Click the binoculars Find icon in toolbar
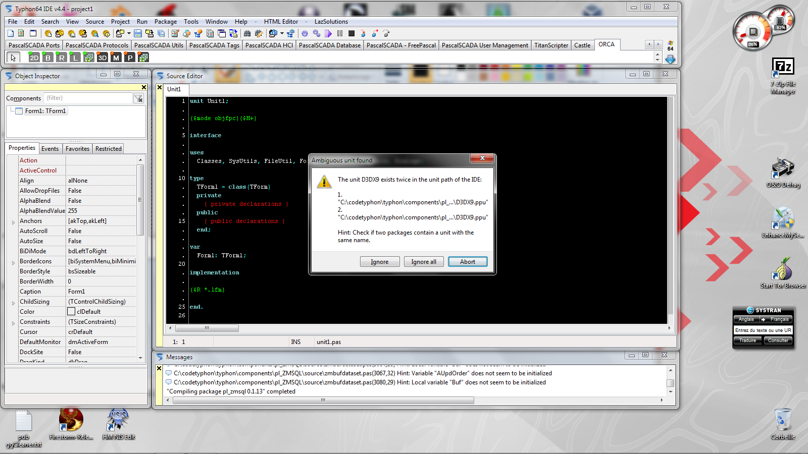 [247, 33]
